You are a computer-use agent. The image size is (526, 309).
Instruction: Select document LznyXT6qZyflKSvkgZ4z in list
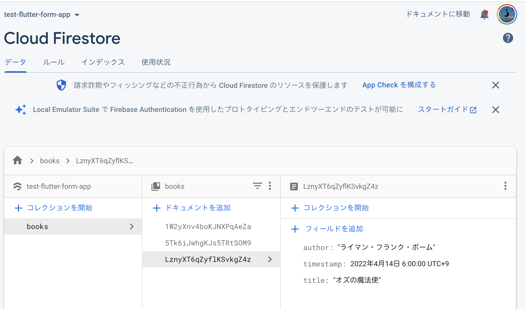tap(211, 259)
